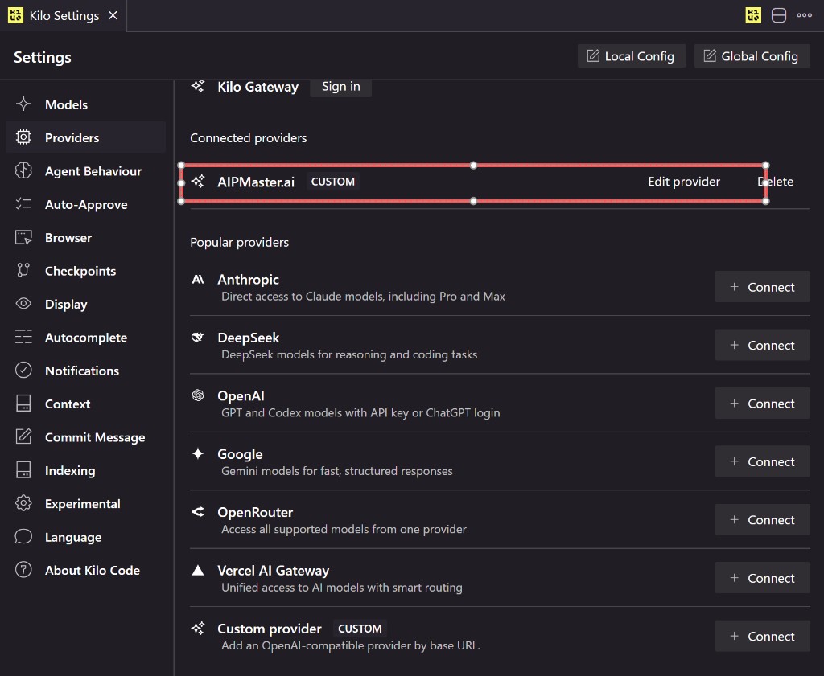Viewport: 824px width, 676px height.
Task: Open the Checkpoints settings section
Action: pyautogui.click(x=85, y=271)
